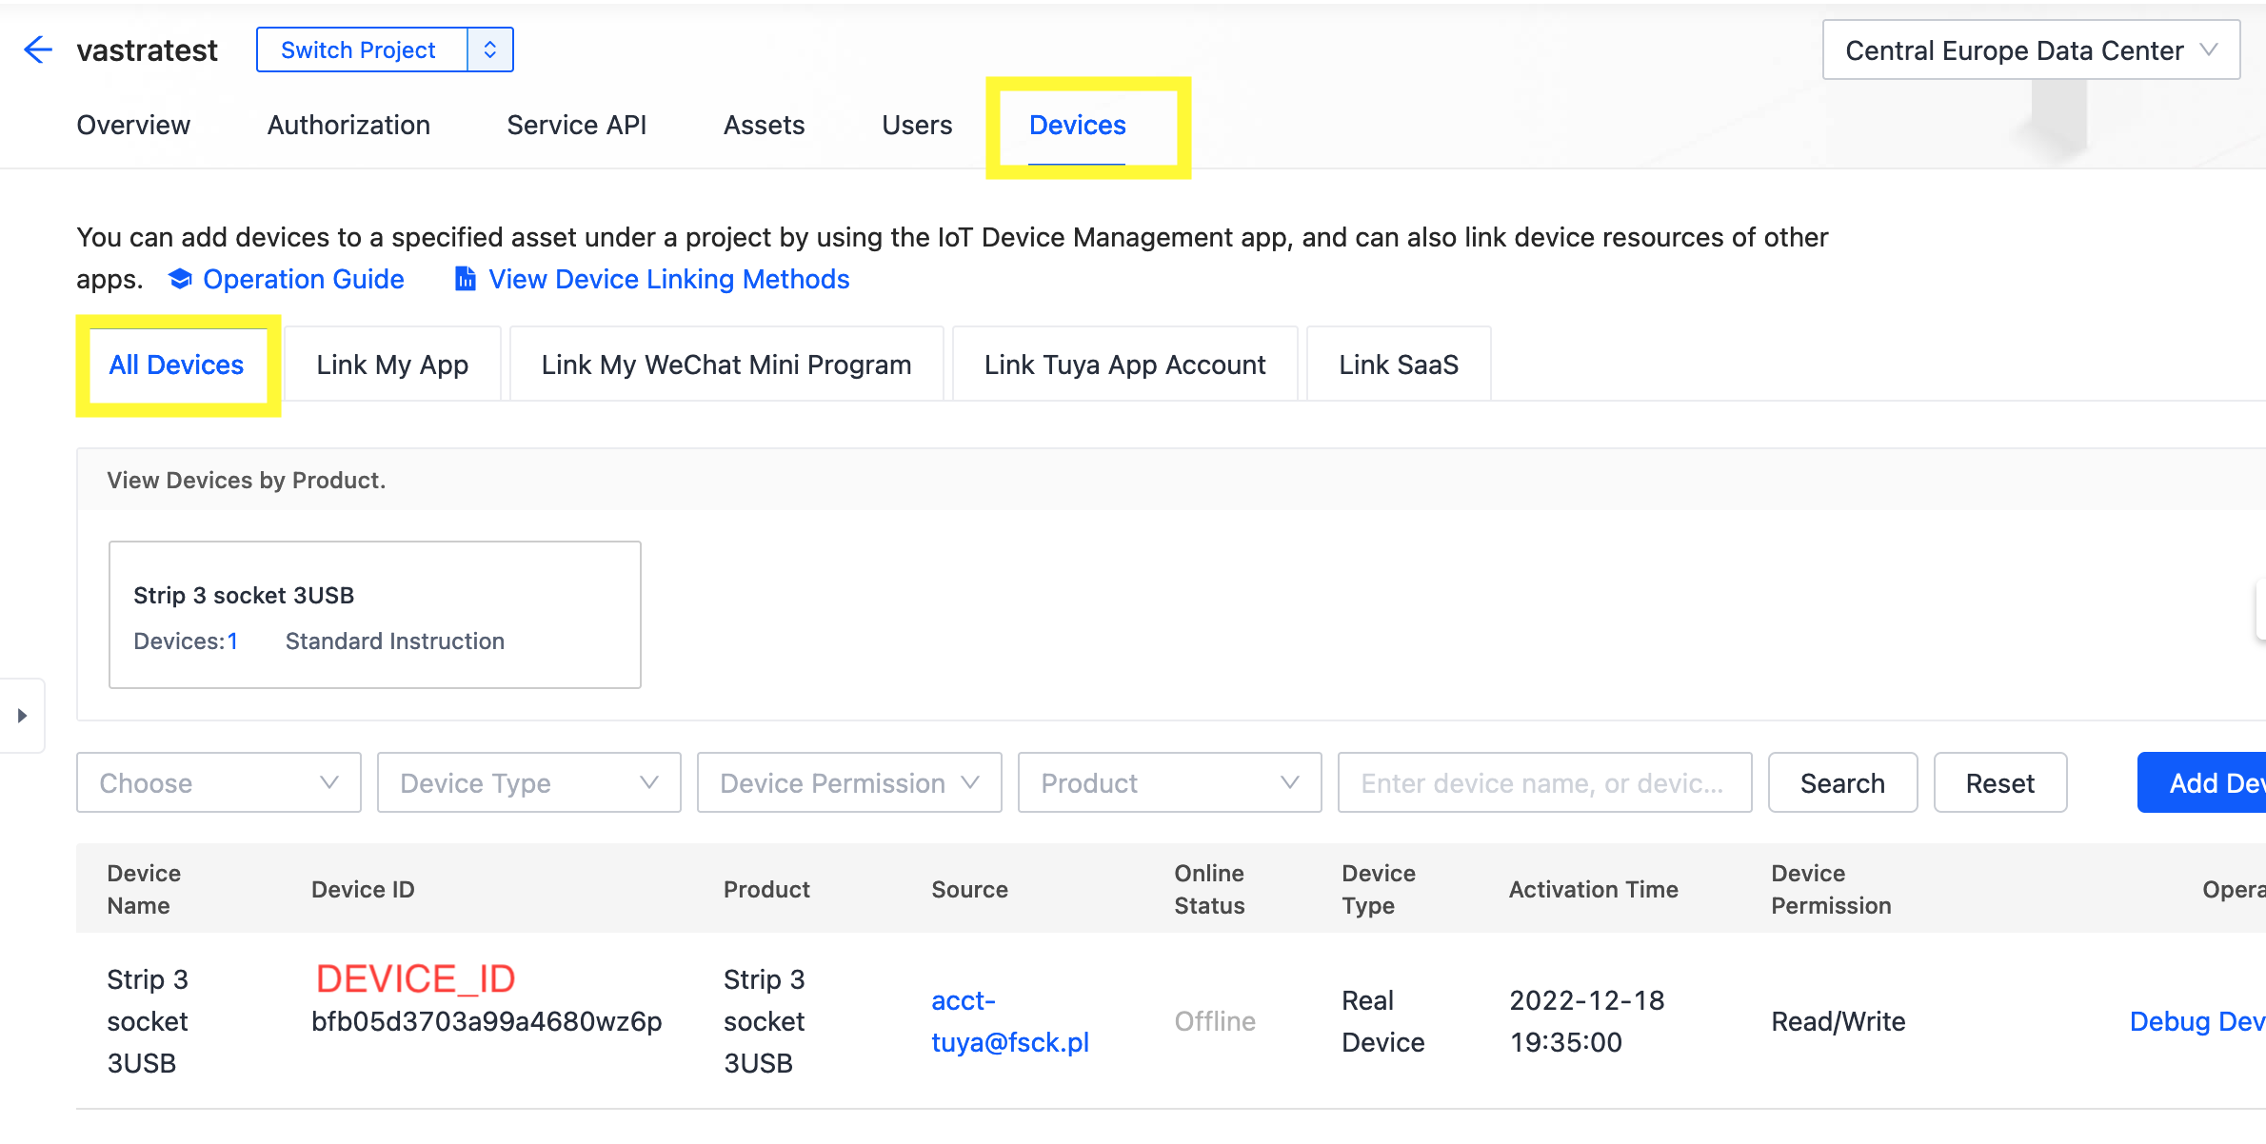Click the View Device Linking Methods document icon
This screenshot has width=2266, height=1144.
[x=465, y=279]
